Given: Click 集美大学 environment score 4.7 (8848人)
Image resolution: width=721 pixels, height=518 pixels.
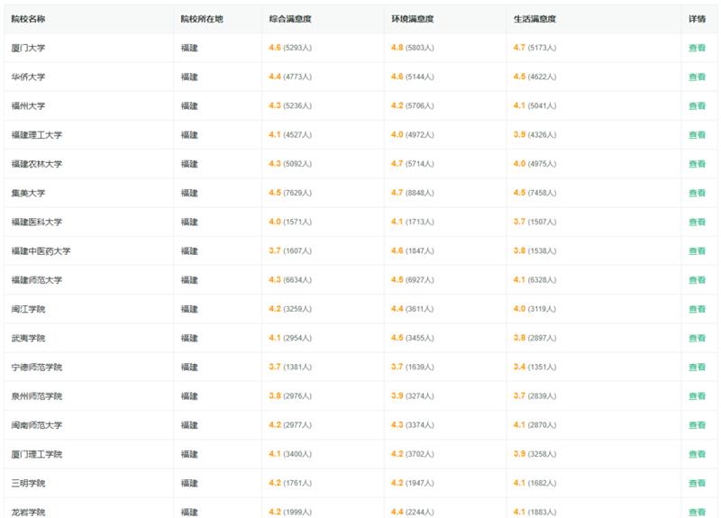Looking at the screenshot, I should pos(413,193).
